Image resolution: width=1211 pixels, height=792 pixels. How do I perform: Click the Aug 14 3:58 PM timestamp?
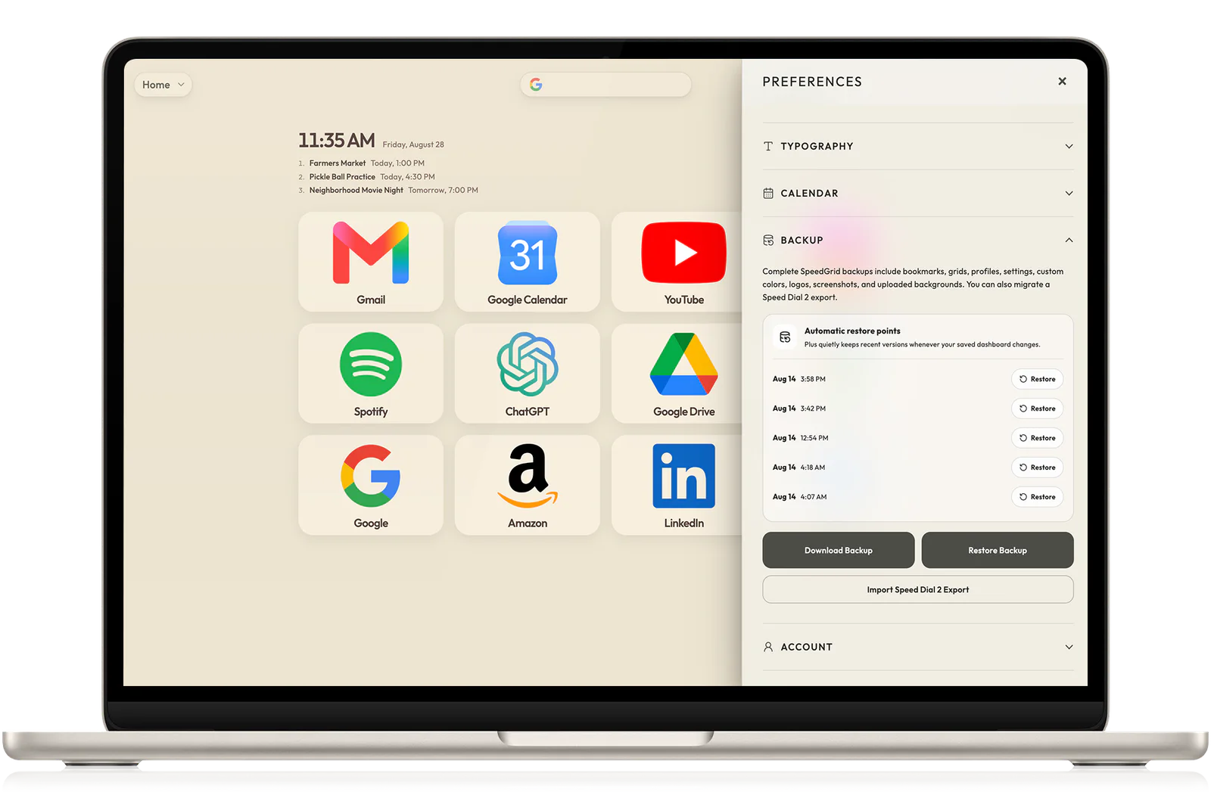pos(799,379)
